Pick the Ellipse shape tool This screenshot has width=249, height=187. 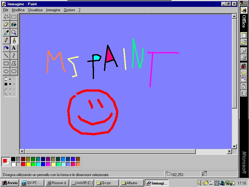tap(6, 71)
